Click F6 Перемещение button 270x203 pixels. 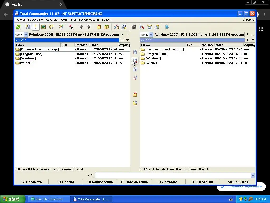[x=134, y=182]
